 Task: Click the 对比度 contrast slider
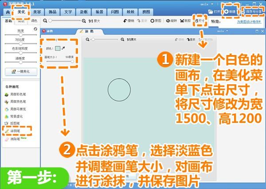click(21, 43)
